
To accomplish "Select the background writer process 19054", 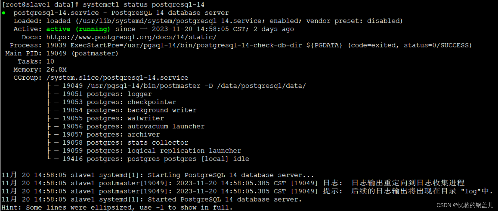I will 129,110.
